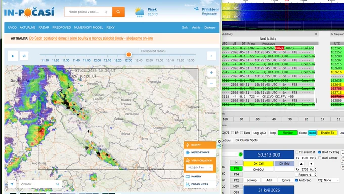This screenshot has height=194, width=344.
Task: Click the IN-POČASÍ logo
Action: 29,12
